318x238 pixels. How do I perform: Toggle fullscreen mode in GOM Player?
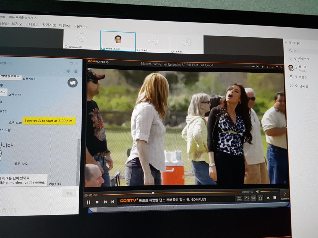point(267,67)
